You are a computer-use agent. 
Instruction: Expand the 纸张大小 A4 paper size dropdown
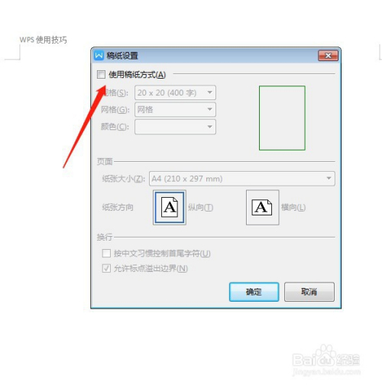242,179
